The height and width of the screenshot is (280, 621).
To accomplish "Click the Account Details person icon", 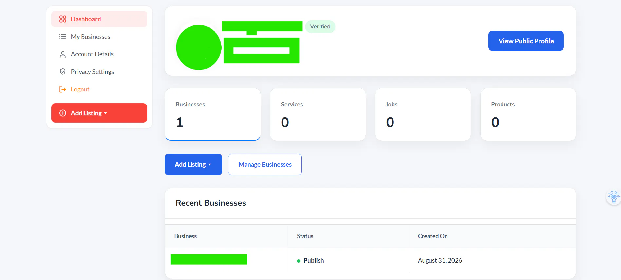I will (63, 54).
